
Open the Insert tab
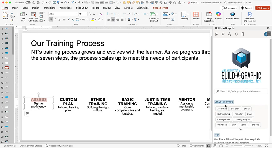point(15,8)
